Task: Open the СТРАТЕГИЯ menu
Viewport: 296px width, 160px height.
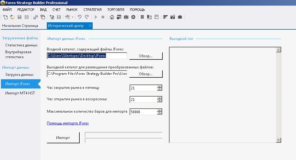Action: pyautogui.click(x=92, y=10)
